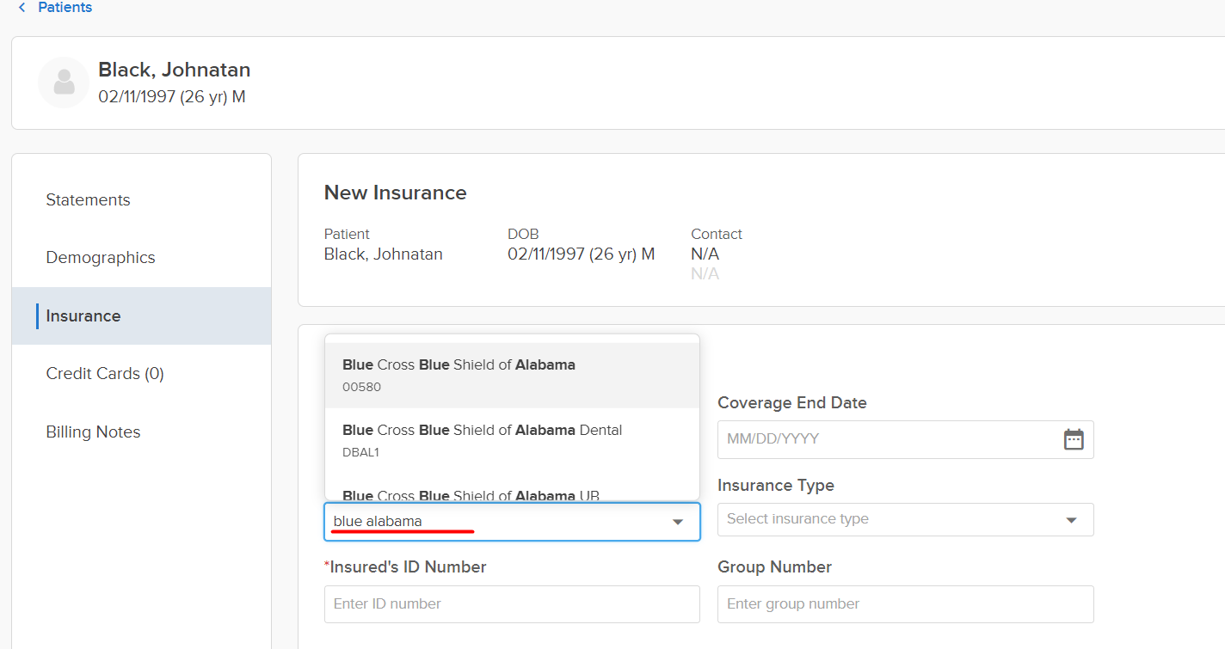Click the back chevron beside Patients
The image size is (1225, 649).
point(22,8)
